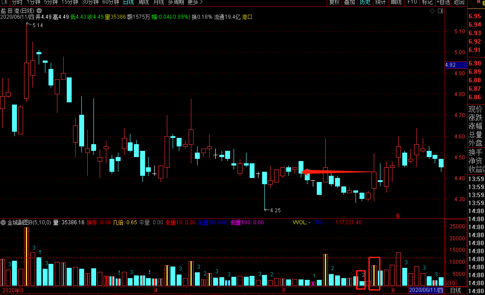Click the 日线 label at bottom right
The width and height of the screenshot is (485, 295).
coord(455,291)
